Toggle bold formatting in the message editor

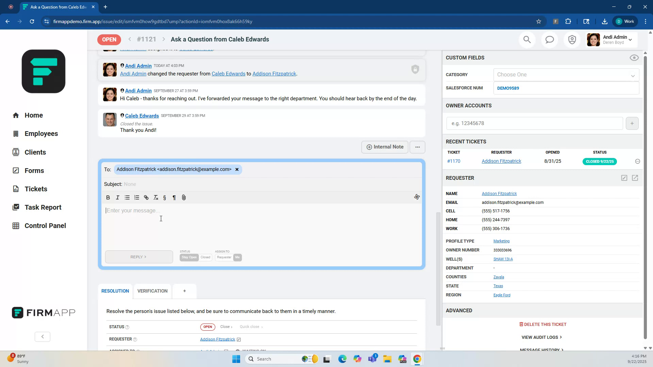tap(108, 197)
